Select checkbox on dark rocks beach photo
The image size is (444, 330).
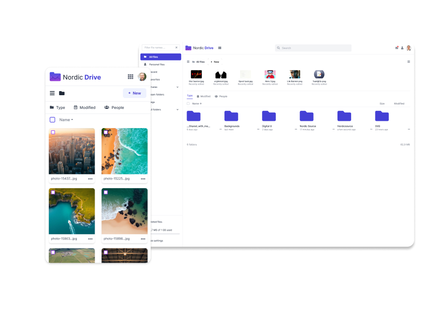click(106, 192)
